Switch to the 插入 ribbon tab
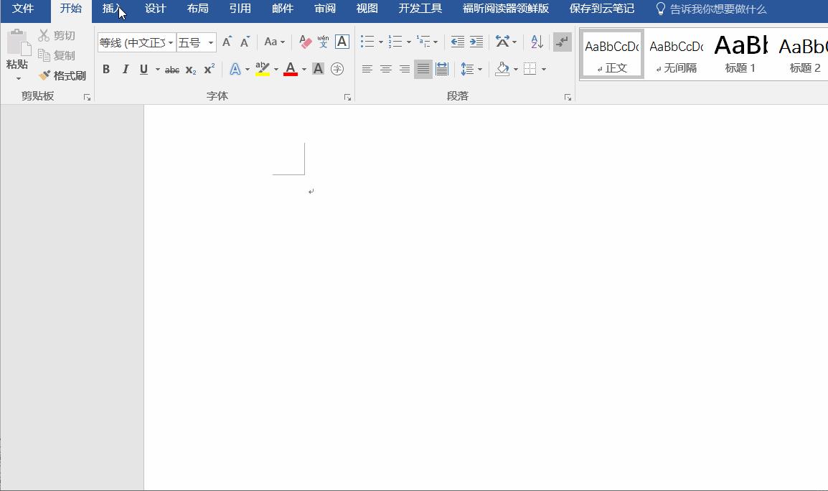Screen dimensions: 828x491 113,9
